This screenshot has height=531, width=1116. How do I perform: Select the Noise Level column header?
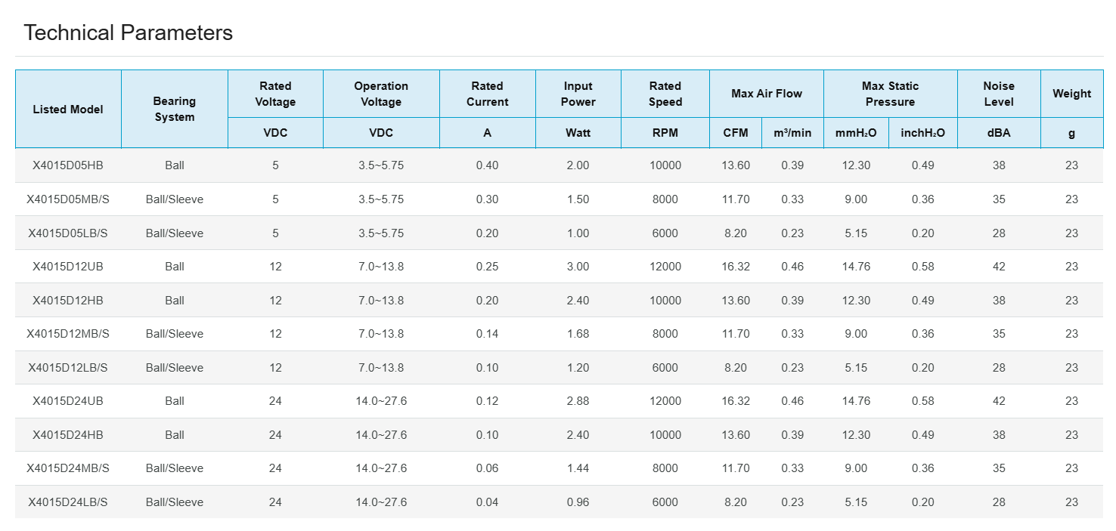[x=998, y=94]
